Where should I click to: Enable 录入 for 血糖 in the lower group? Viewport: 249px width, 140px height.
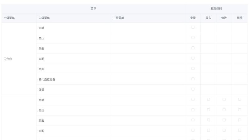tap(209, 100)
